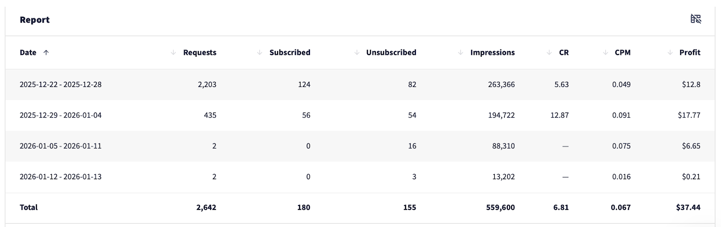Click the sort arrow beside CR
The width and height of the screenshot is (721, 227).
pyautogui.click(x=549, y=53)
